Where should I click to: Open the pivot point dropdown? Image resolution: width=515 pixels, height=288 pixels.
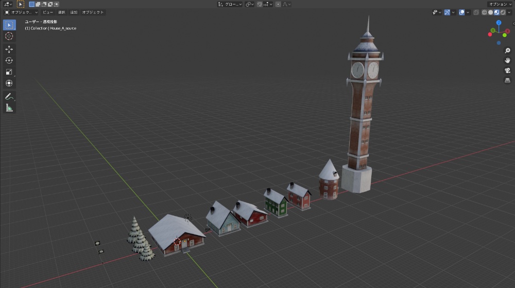click(250, 4)
